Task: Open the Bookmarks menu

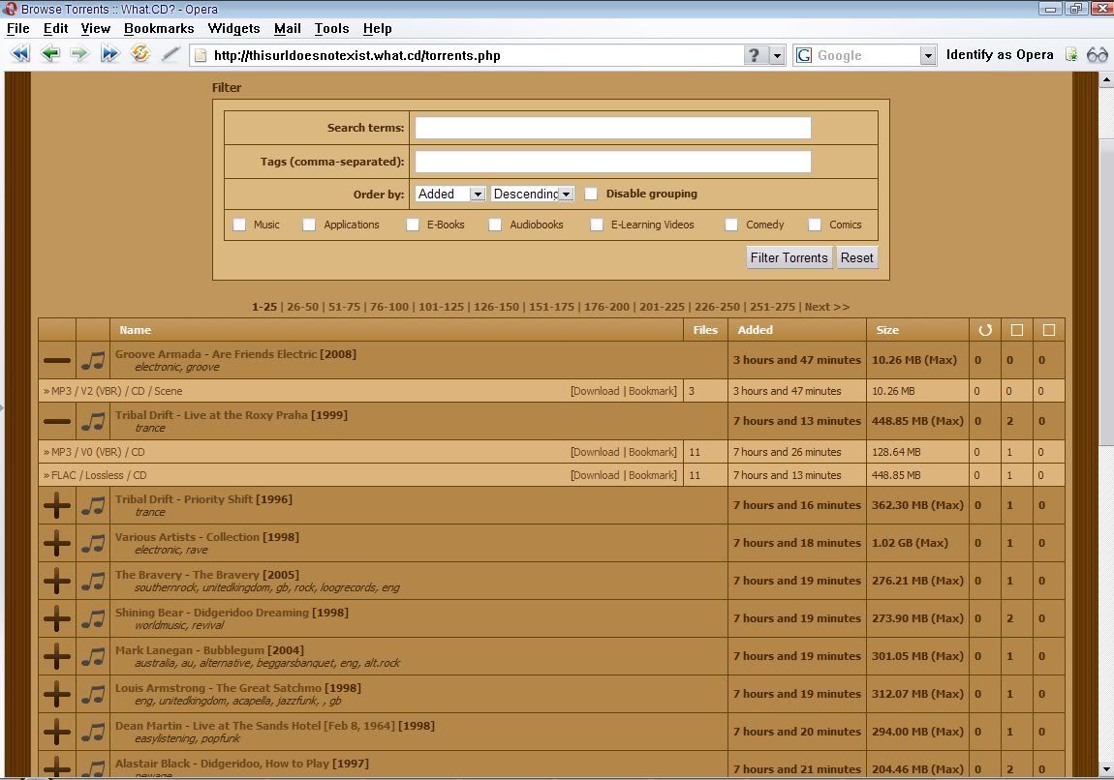Action: 159,28
